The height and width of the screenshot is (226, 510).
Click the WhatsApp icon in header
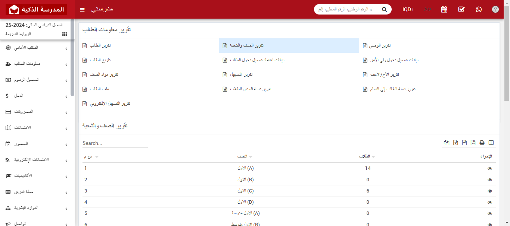(x=479, y=9)
